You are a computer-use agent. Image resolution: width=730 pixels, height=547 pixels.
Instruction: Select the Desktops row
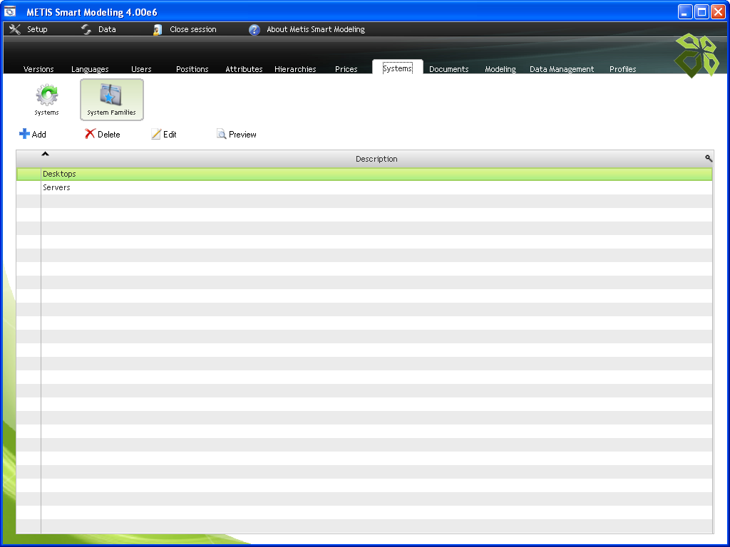tap(364, 174)
